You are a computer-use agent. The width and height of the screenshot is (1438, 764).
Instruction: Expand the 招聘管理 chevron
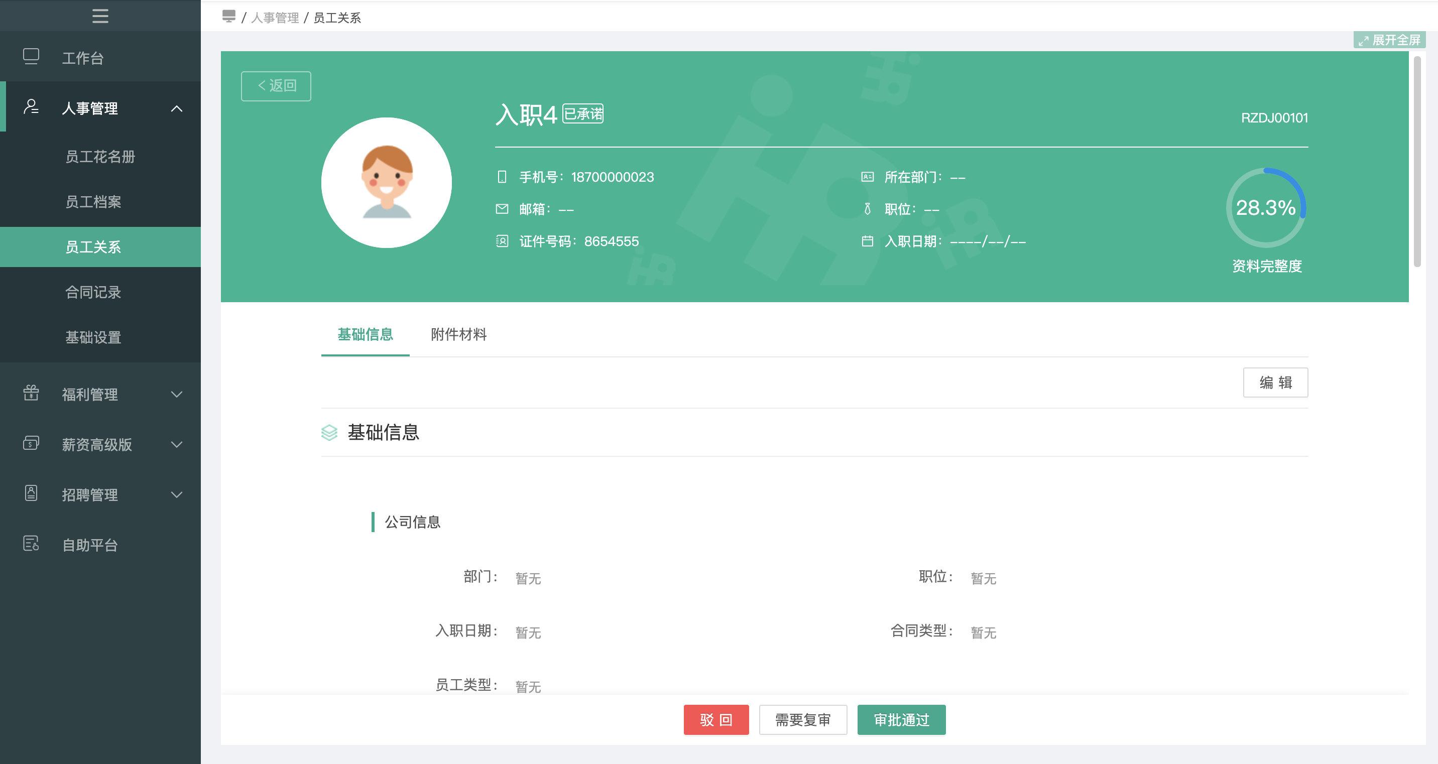tap(176, 495)
